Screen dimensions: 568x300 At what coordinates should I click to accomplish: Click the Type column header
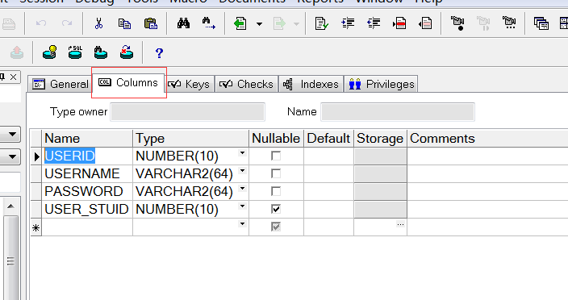coord(191,138)
